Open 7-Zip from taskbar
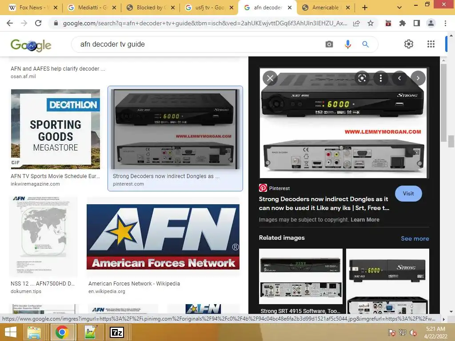Image resolution: width=455 pixels, height=341 pixels. point(117,332)
